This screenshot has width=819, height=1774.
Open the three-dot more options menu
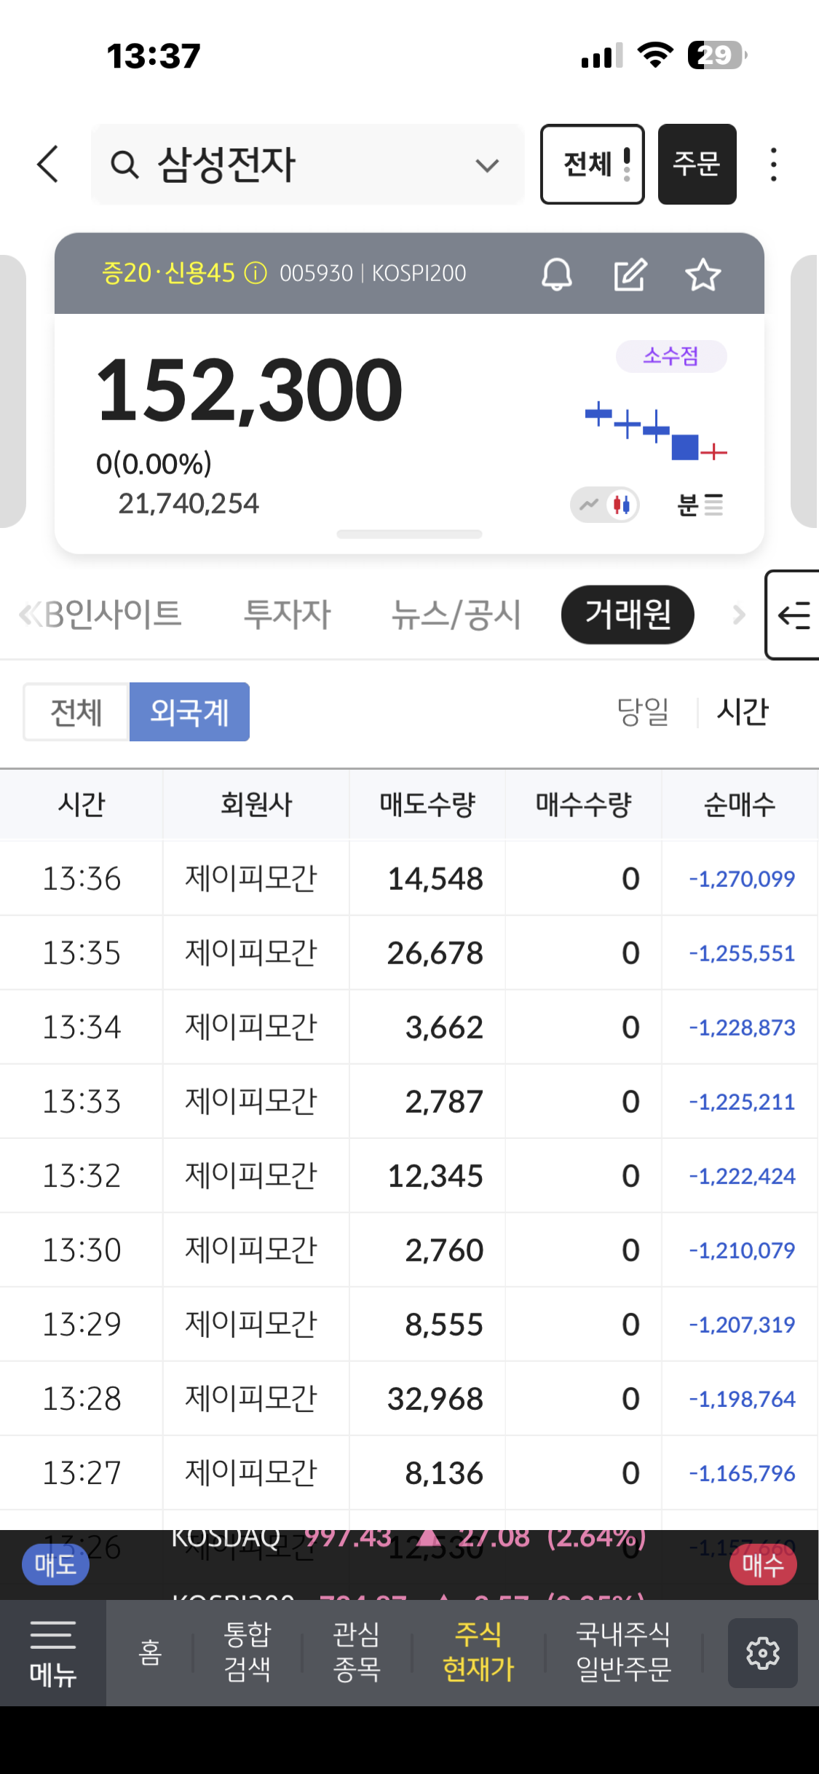(x=773, y=165)
